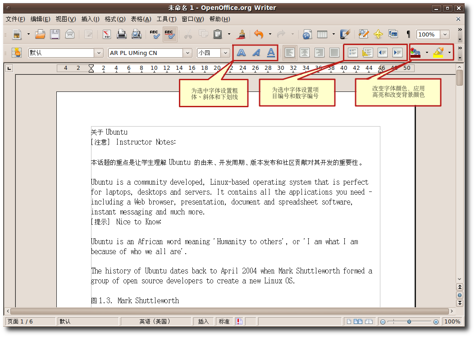This screenshot has width=475, height=337.
Task: Turn Bullets on or off
Action: click(367, 53)
